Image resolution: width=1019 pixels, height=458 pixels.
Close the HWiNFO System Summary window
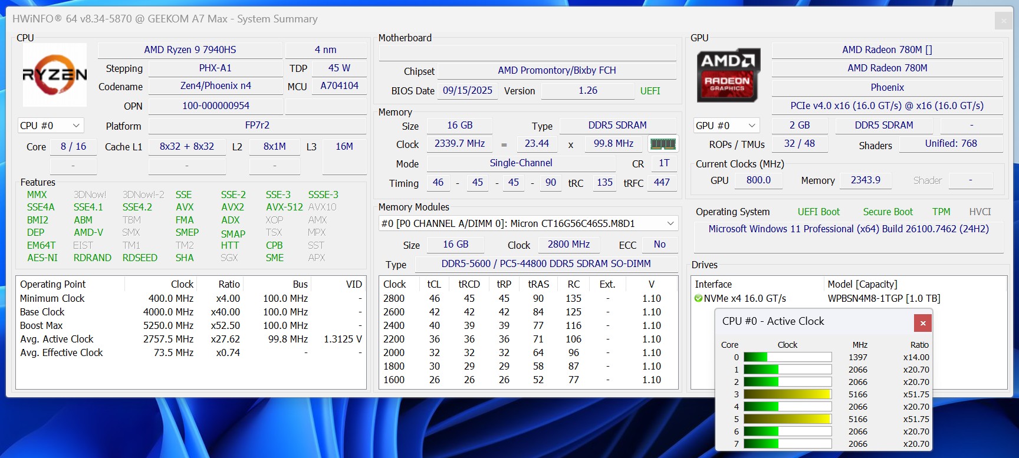(x=1003, y=21)
